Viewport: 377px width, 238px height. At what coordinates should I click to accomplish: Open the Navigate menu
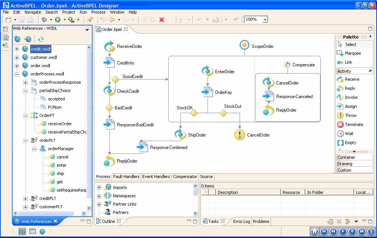point(33,12)
